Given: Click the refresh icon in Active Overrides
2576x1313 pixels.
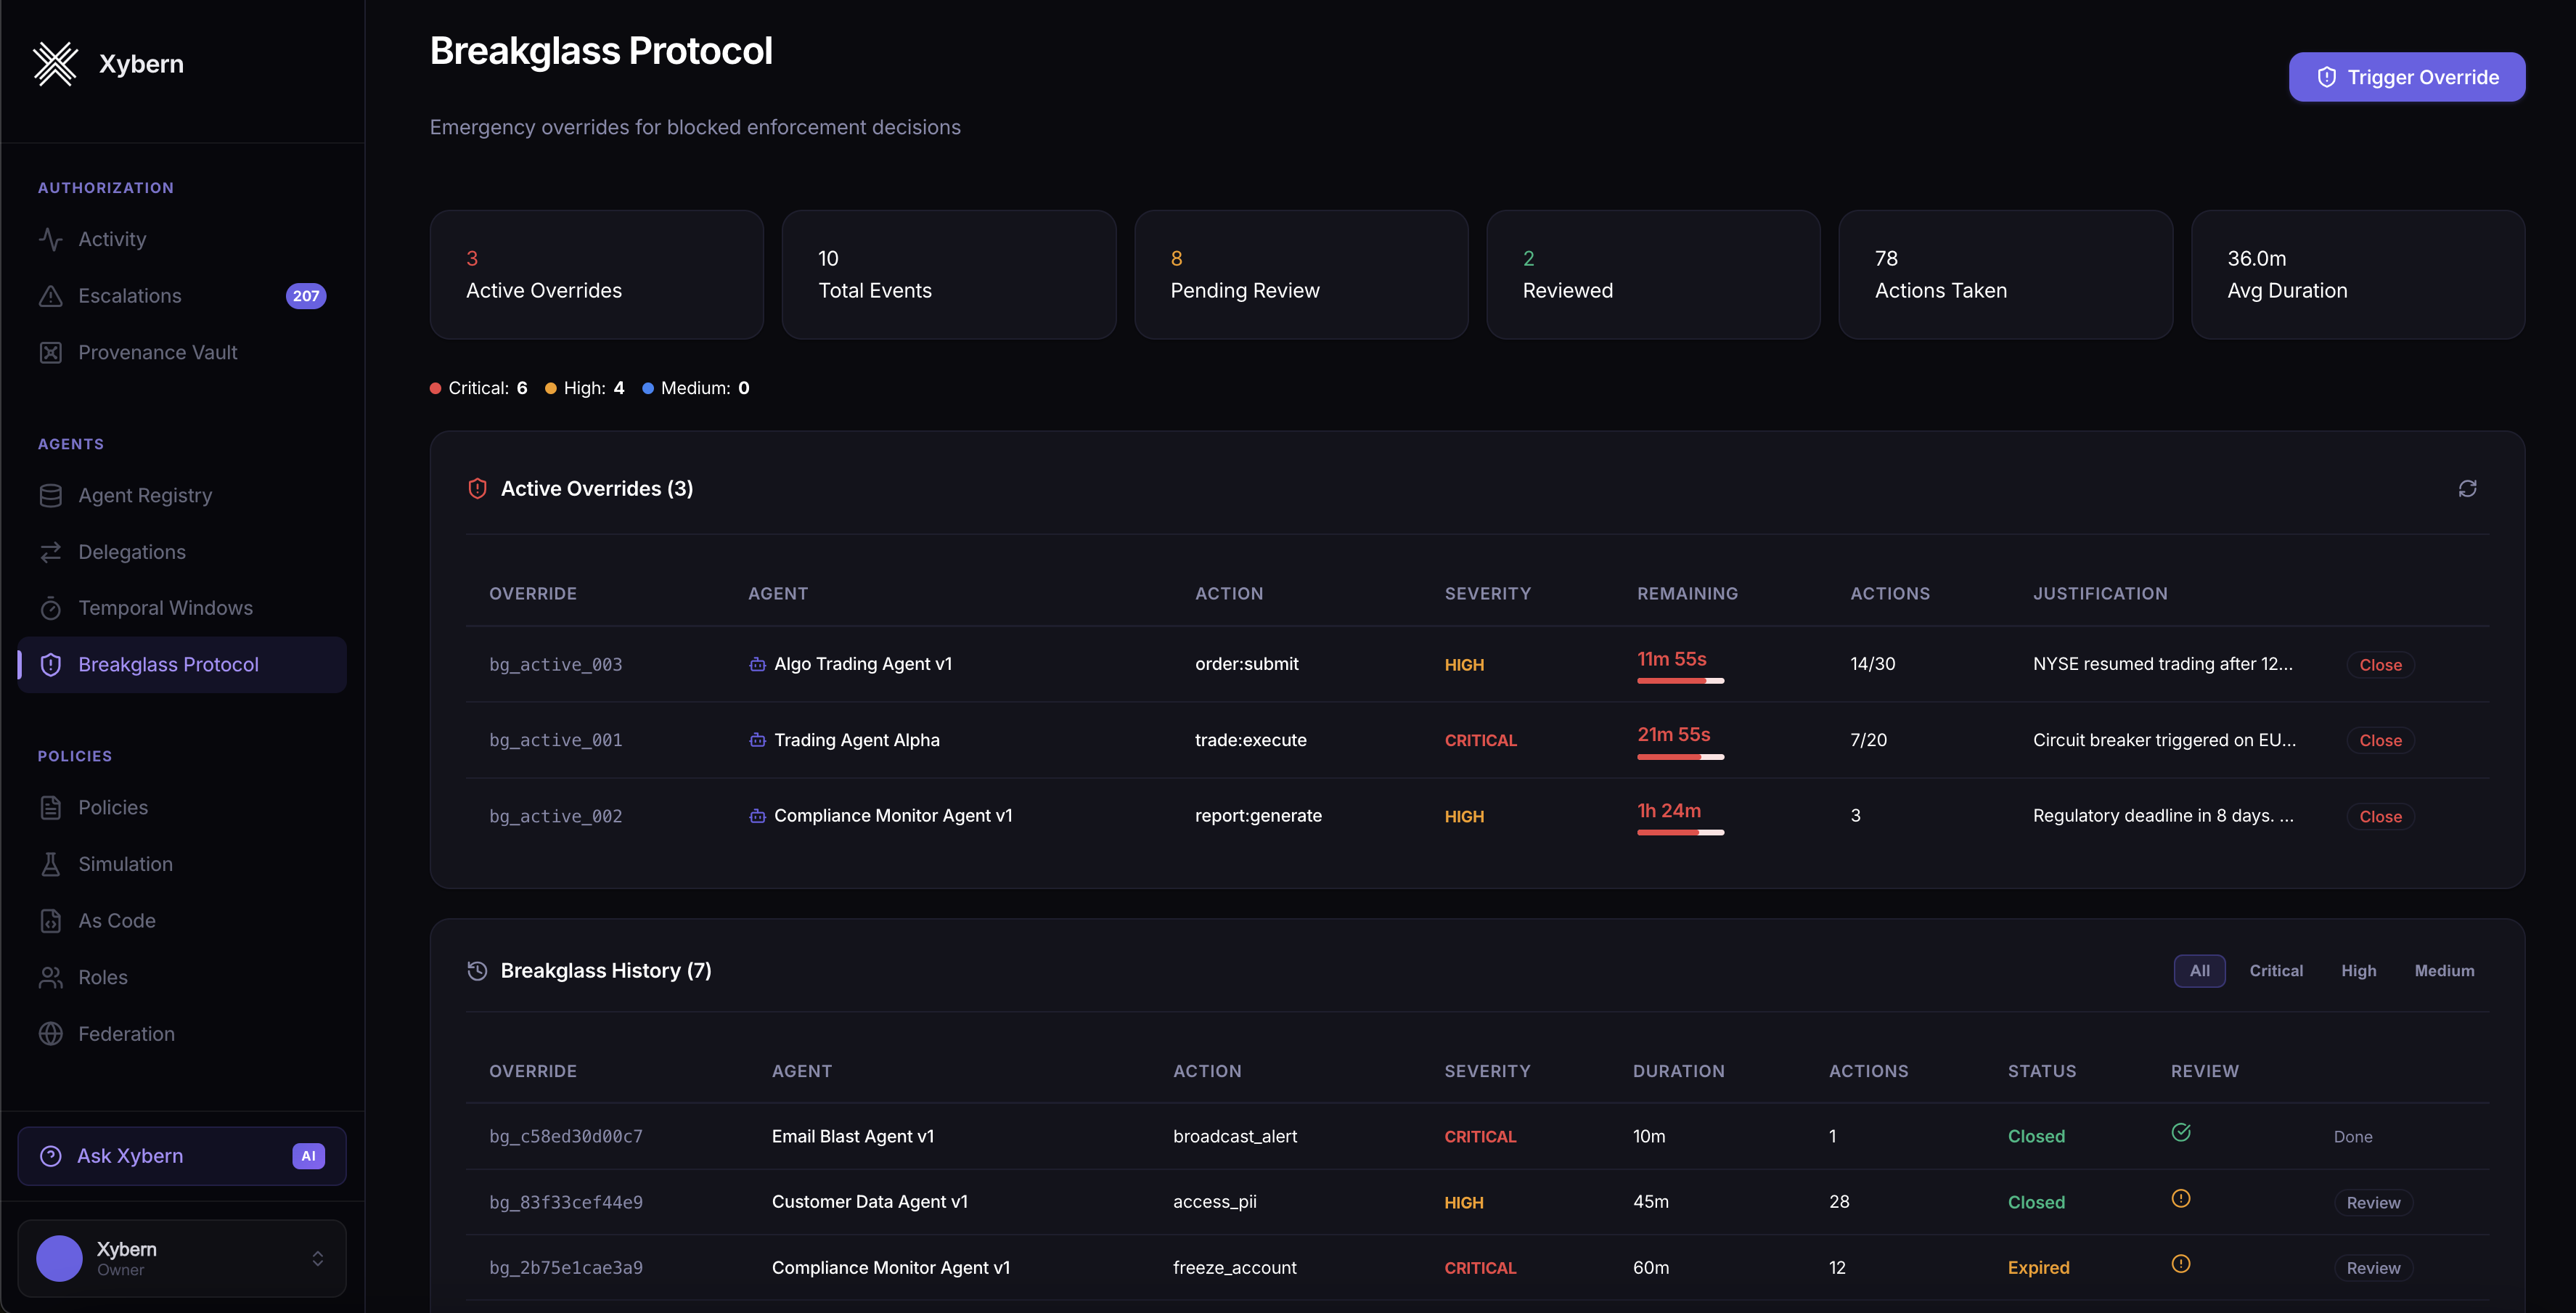Looking at the screenshot, I should point(2467,488).
